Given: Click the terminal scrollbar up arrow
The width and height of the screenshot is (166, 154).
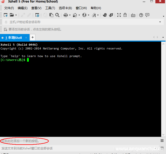Looking at the screenshot, I should pyautogui.click(x=163, y=44).
